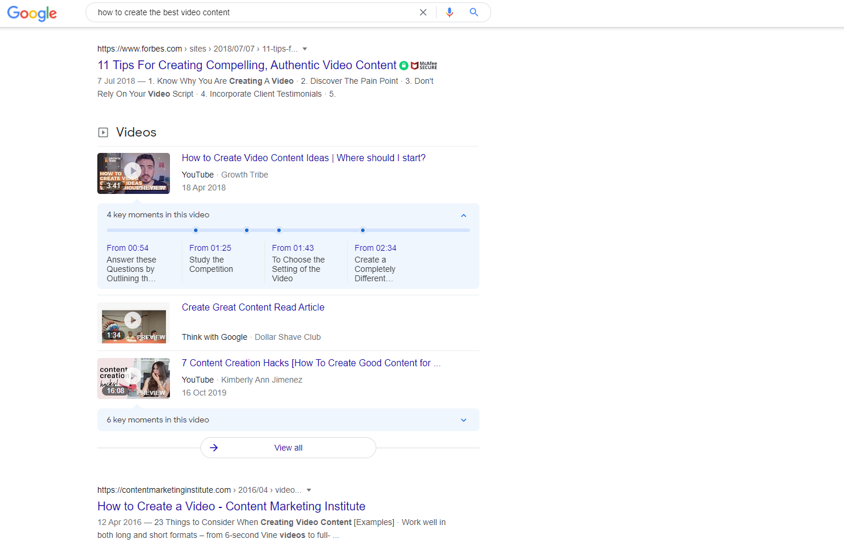Click the McAfee SECURE badge
The width and height of the screenshot is (844, 542).
click(x=424, y=65)
